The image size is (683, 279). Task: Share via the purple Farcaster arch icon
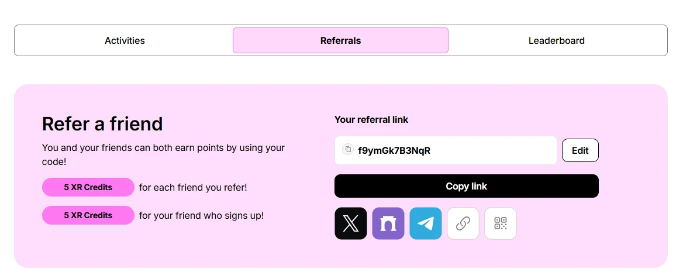point(388,223)
